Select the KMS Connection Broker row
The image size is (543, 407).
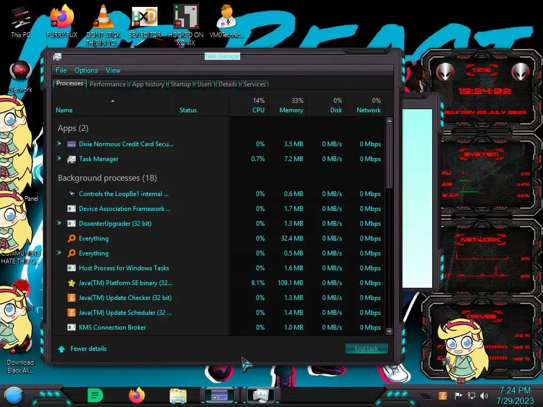[x=219, y=328]
